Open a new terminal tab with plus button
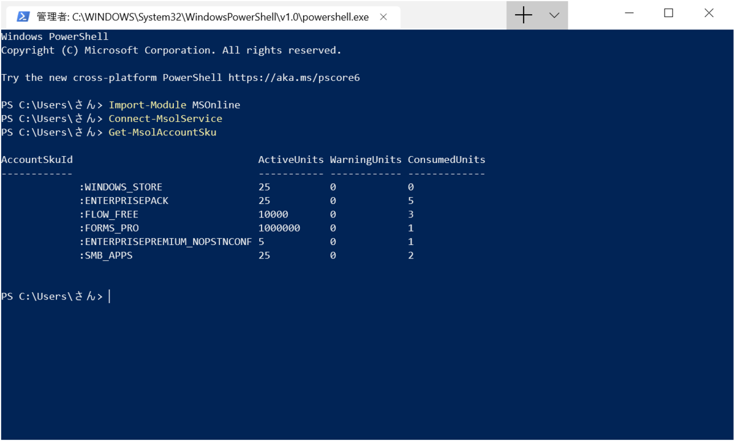 point(524,15)
